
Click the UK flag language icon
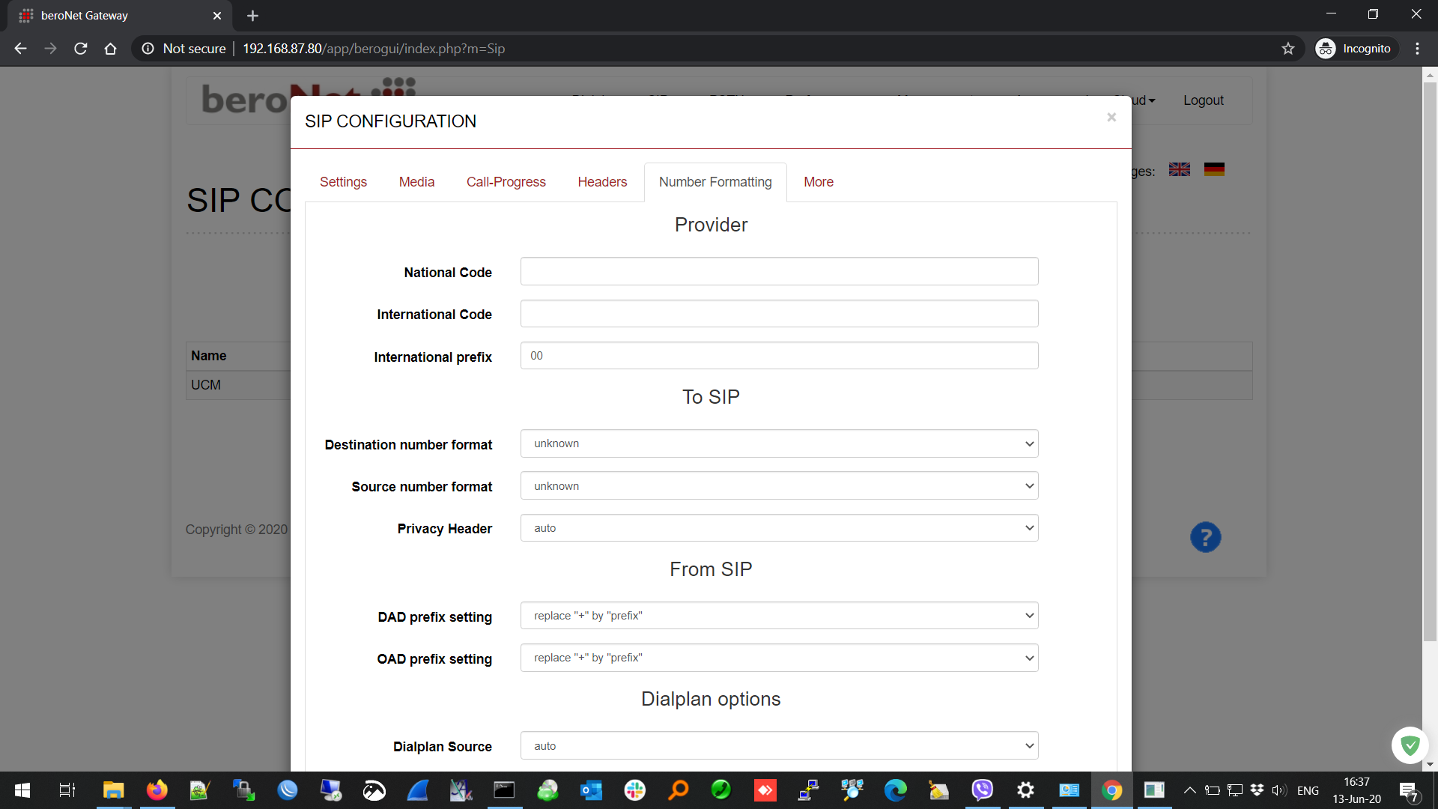coord(1179,170)
